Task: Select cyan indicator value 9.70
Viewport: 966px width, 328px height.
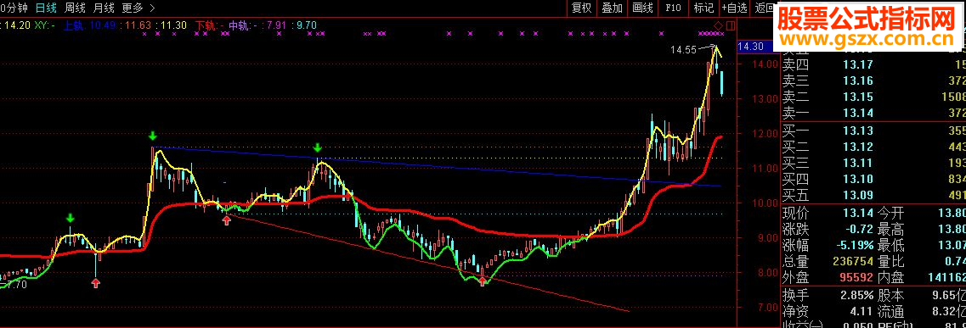Action: (x=307, y=25)
